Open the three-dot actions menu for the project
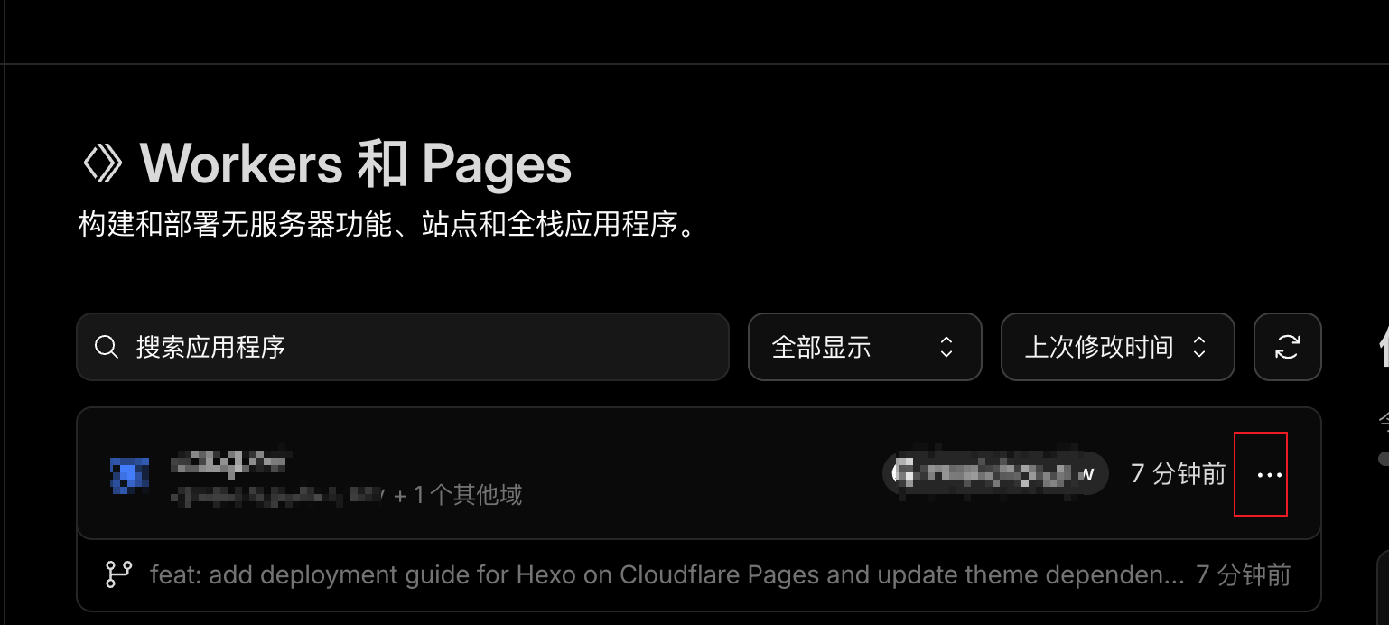 1269,474
